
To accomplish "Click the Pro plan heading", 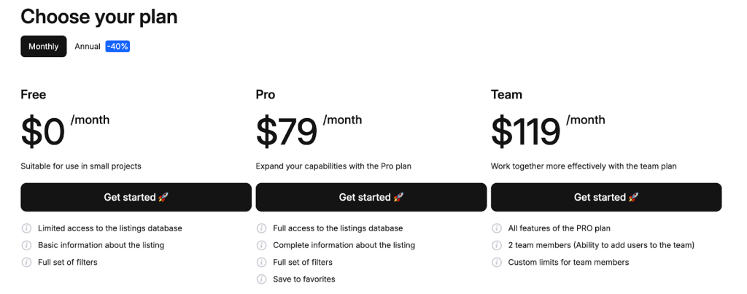I will 266,95.
